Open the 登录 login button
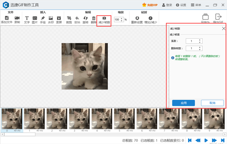Viewport: 227px width, 144px height. point(167,5)
